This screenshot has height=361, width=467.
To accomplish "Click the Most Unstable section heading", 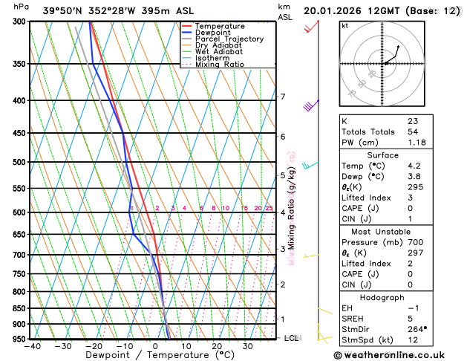I will tap(381, 232).
